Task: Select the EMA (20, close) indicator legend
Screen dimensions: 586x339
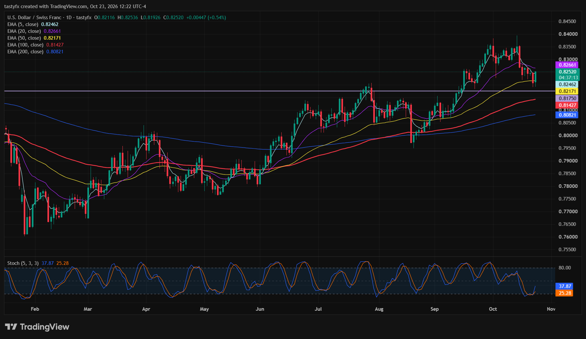Action: pos(34,31)
